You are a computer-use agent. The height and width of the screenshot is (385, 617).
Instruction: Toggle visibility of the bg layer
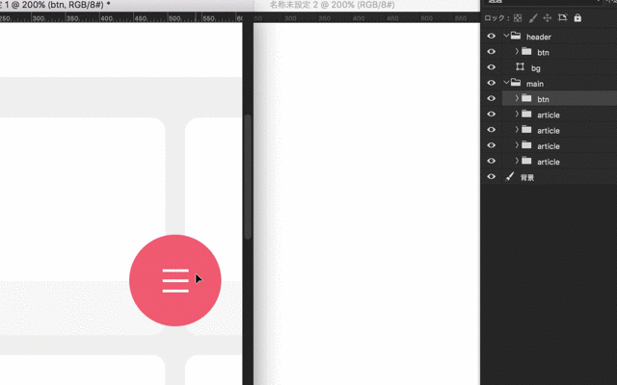point(491,67)
